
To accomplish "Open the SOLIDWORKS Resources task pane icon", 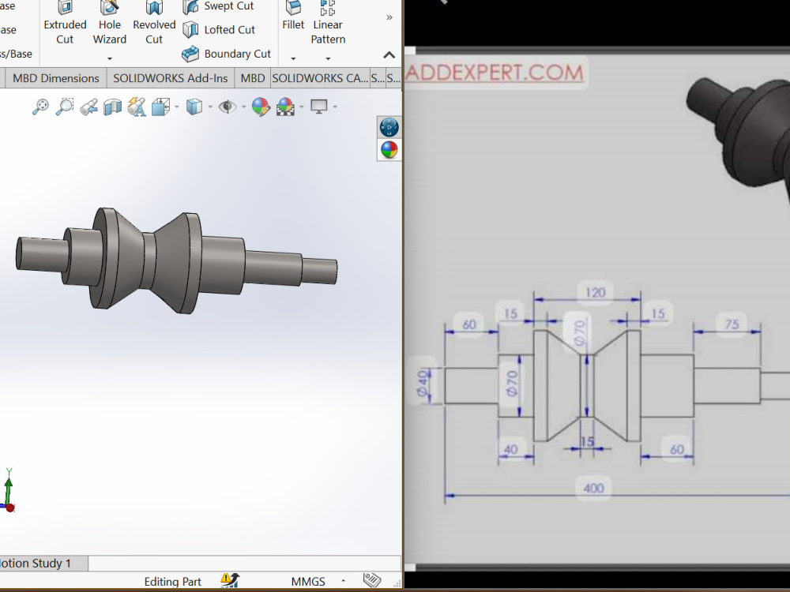I will 389,127.
